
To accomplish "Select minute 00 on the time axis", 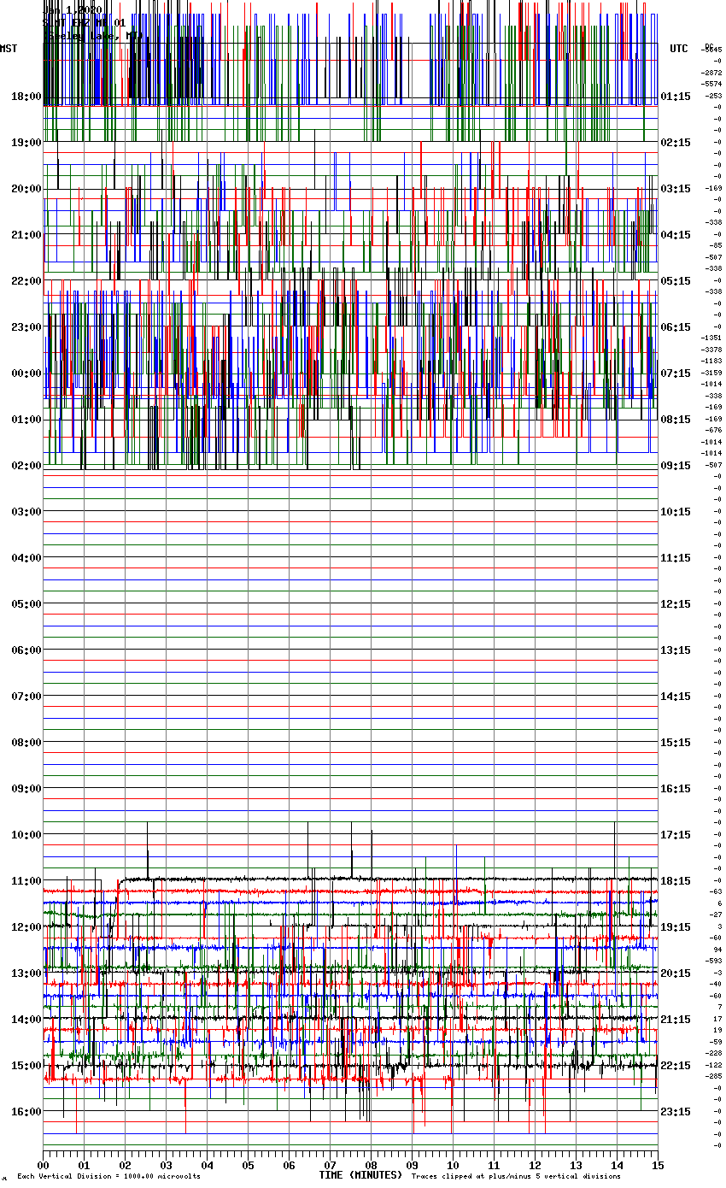I will click(44, 1165).
